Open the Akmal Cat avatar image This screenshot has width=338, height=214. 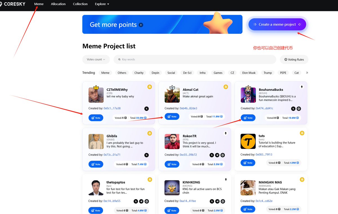pos(172,95)
